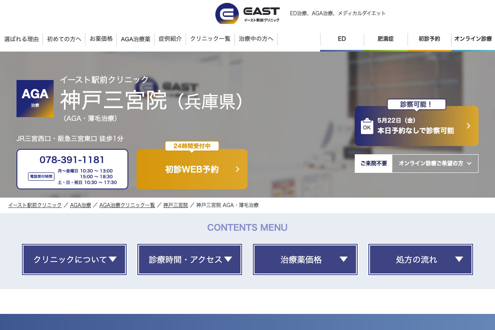Expand オンライン診療ご希望の方 dropdown

click(x=435, y=163)
